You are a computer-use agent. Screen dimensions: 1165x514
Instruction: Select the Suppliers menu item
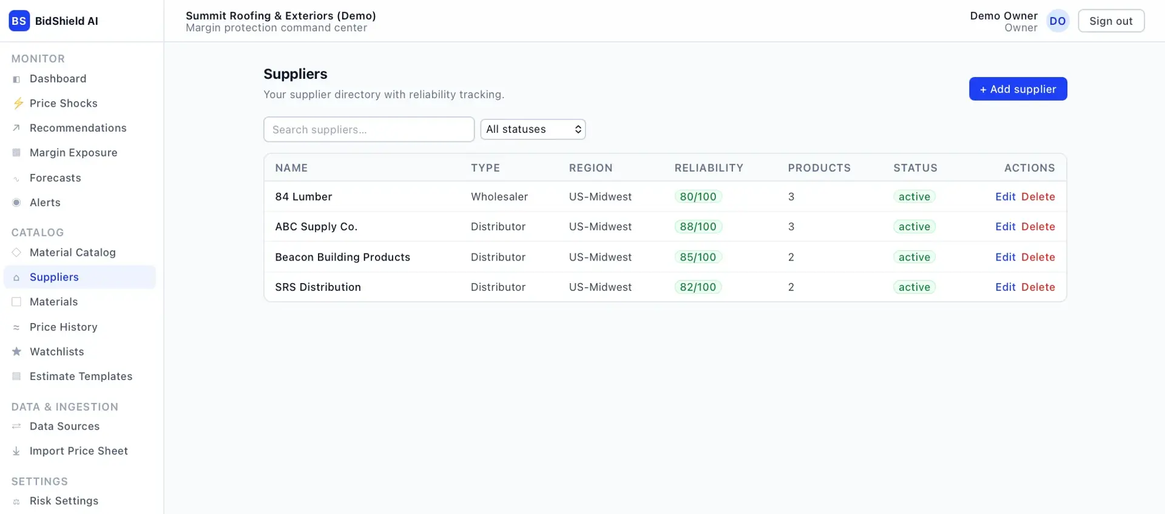[79, 277]
